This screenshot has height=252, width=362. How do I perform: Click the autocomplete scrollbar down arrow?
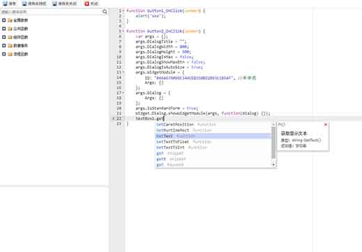click(274, 164)
